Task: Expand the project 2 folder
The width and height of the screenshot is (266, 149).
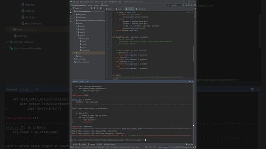Action: click(76, 29)
